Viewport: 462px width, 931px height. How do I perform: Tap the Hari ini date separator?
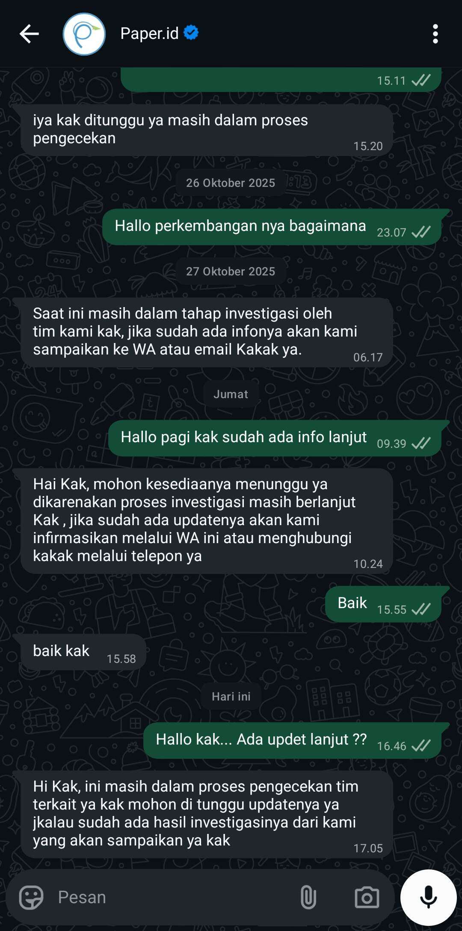tap(231, 697)
